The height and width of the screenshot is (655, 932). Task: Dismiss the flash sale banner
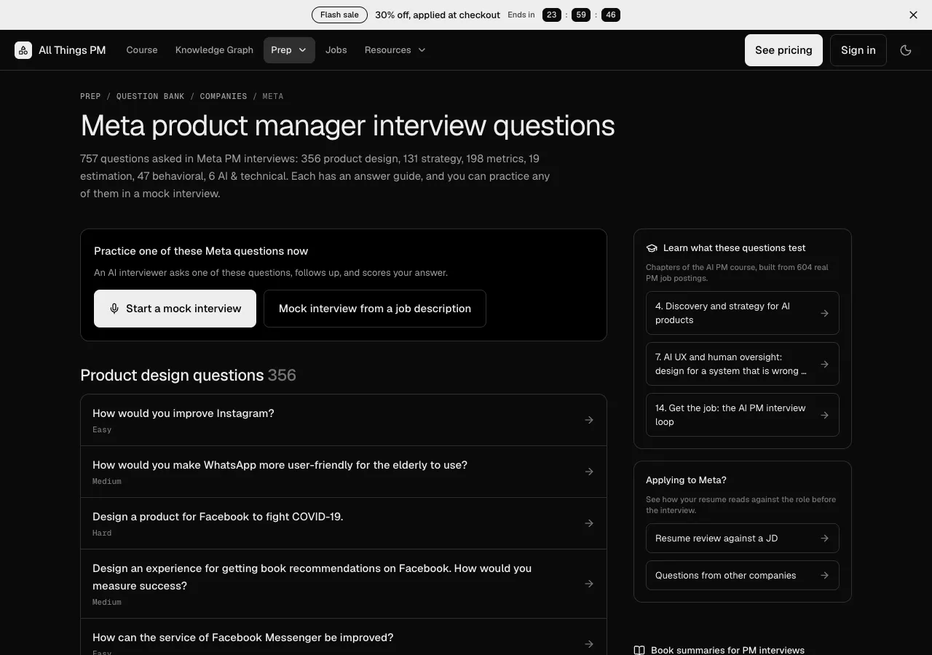click(x=913, y=15)
